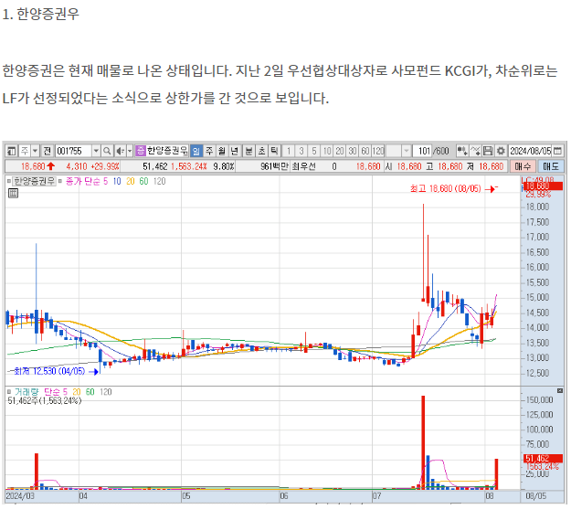Switch to second 초 chart
This screenshot has height=520, width=571.
(262, 151)
